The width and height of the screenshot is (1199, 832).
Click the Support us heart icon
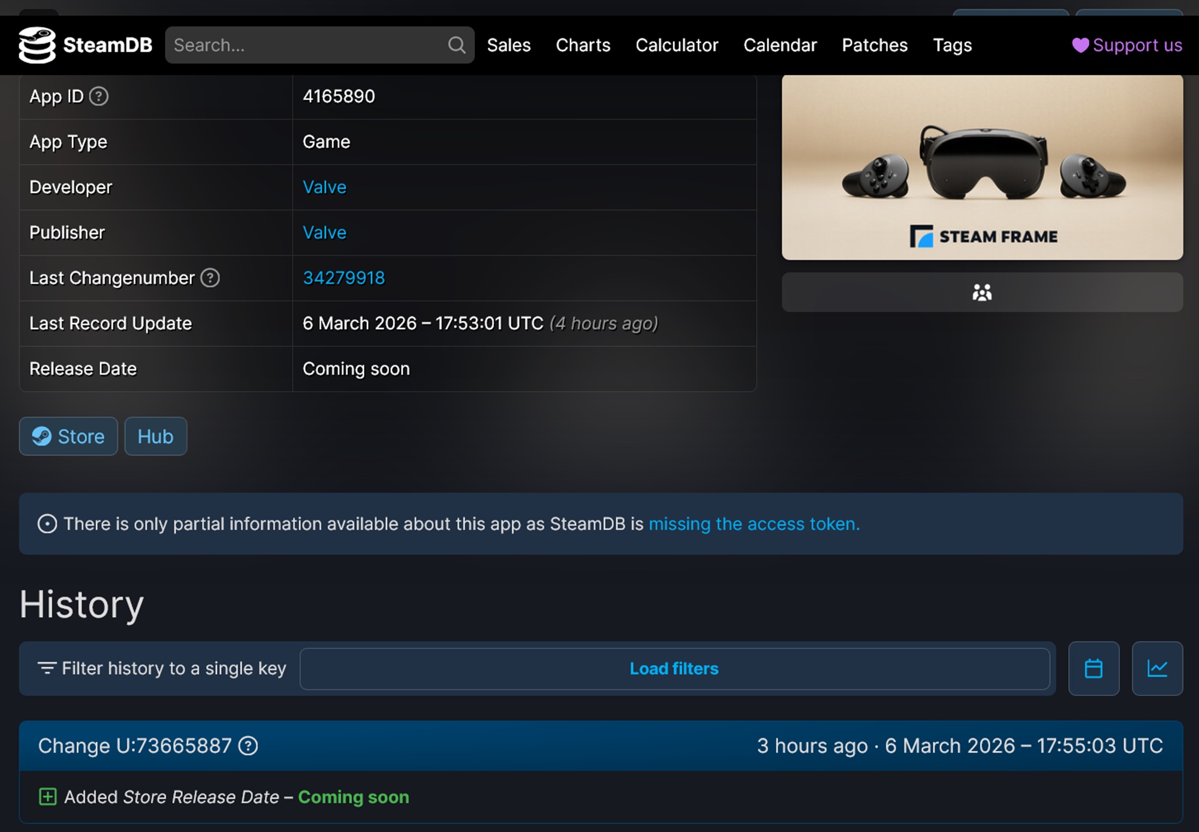pyautogui.click(x=1080, y=46)
